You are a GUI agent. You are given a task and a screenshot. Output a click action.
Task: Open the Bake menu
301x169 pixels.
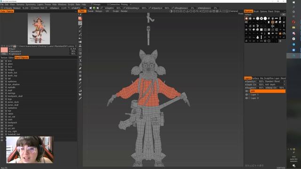click(x=78, y=4)
